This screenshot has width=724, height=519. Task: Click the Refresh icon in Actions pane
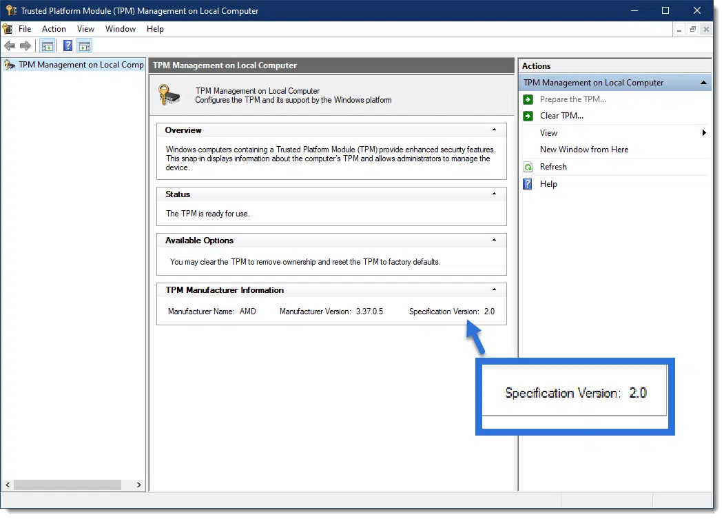coord(528,167)
